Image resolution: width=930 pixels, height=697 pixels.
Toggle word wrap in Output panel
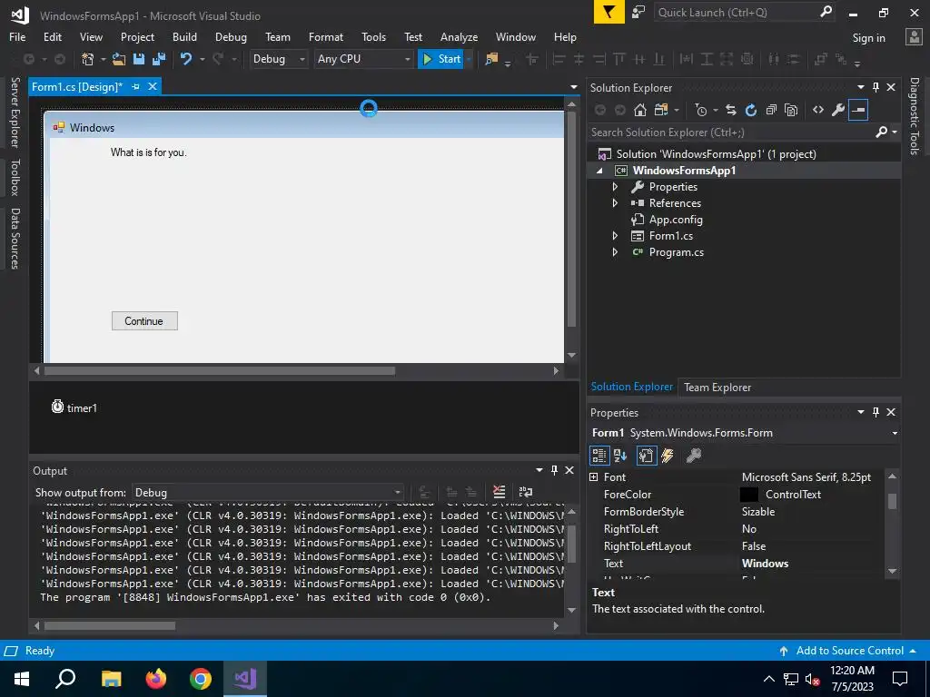tap(526, 492)
